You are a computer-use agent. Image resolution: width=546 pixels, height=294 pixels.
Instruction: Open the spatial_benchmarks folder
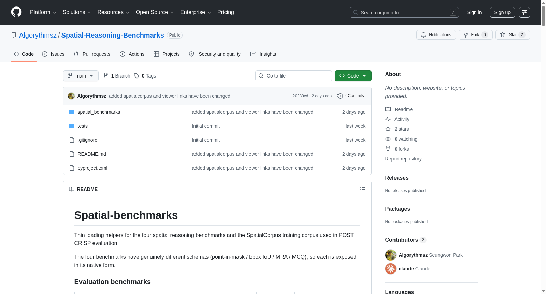point(99,112)
